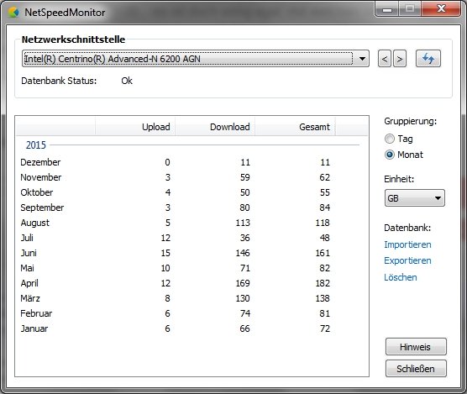467x394 pixels.
Task: Click the NetSpeedMonitor title bar icon
Action: click(x=13, y=13)
